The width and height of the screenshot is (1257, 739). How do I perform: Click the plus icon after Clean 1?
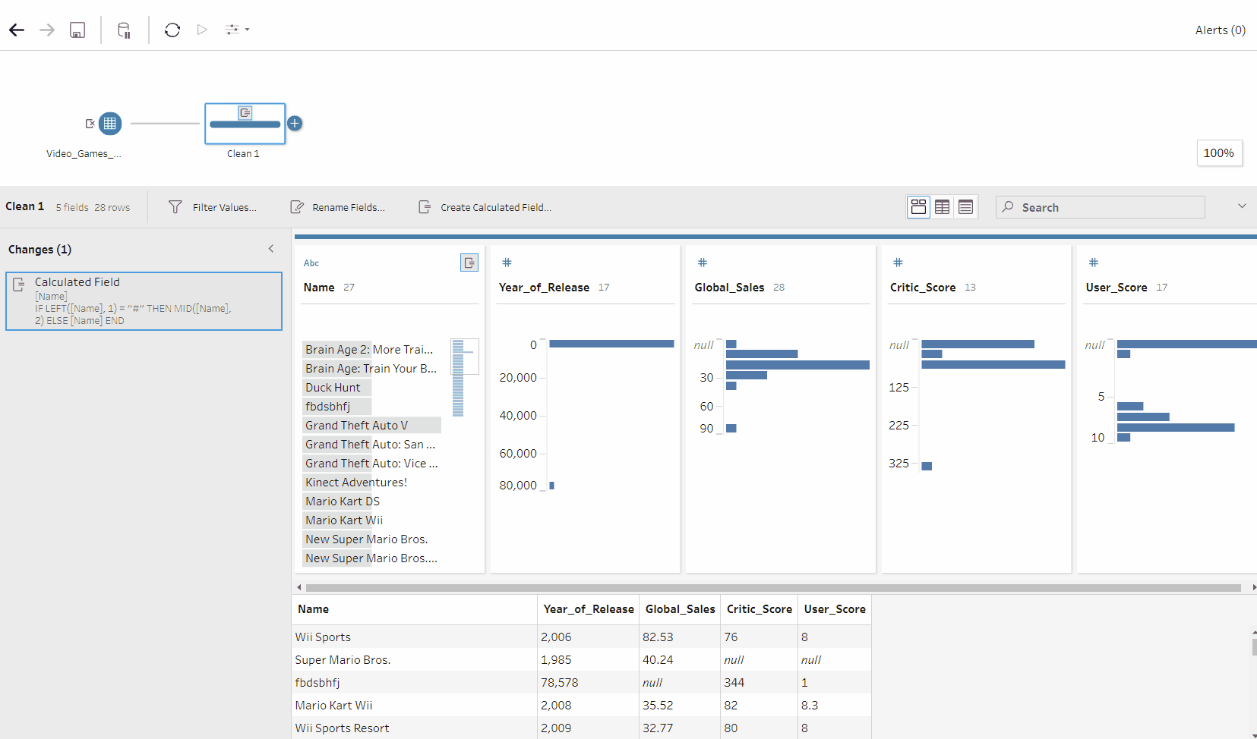point(295,124)
